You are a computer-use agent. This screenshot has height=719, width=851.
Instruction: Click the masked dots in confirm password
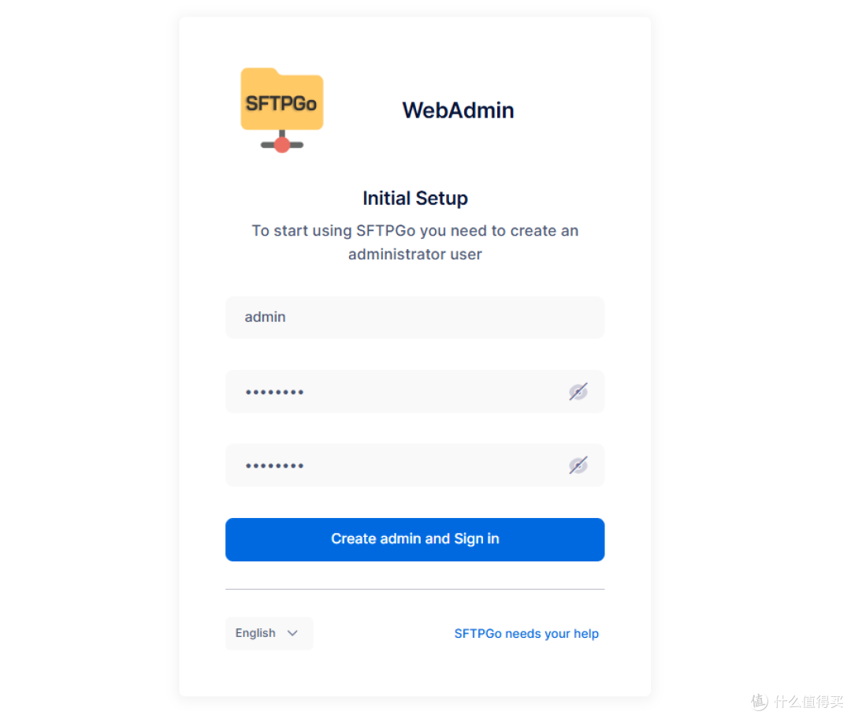tap(274, 466)
